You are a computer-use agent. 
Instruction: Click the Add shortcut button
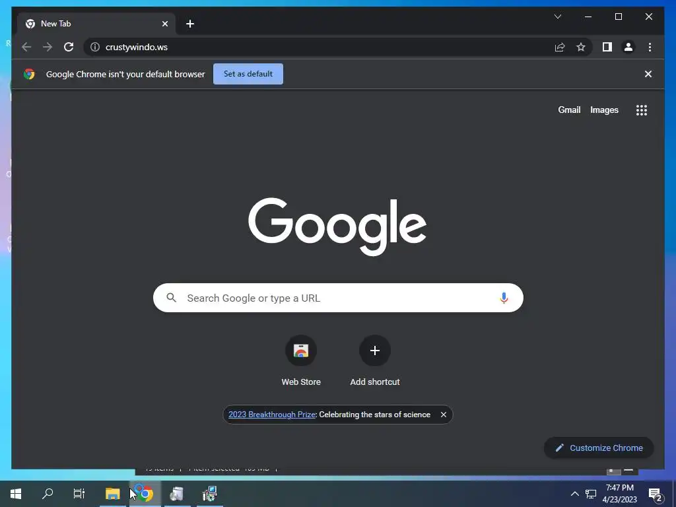(375, 361)
